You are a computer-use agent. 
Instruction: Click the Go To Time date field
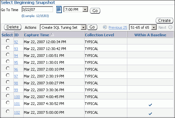(x=37, y=9)
